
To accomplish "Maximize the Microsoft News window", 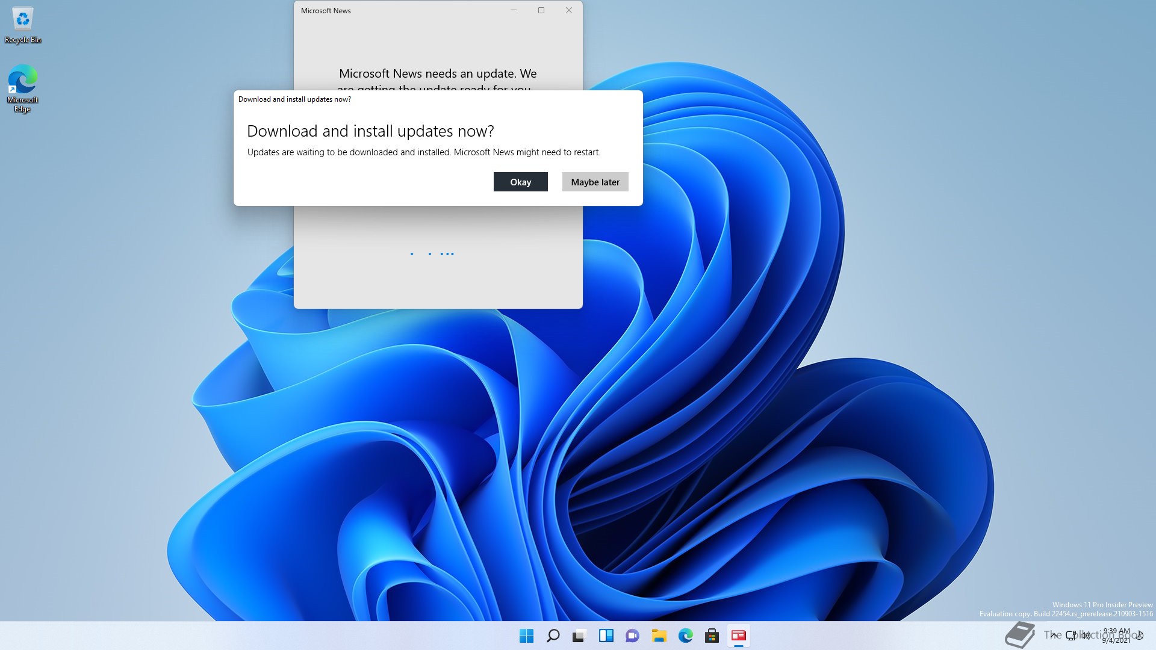I will tap(541, 10).
